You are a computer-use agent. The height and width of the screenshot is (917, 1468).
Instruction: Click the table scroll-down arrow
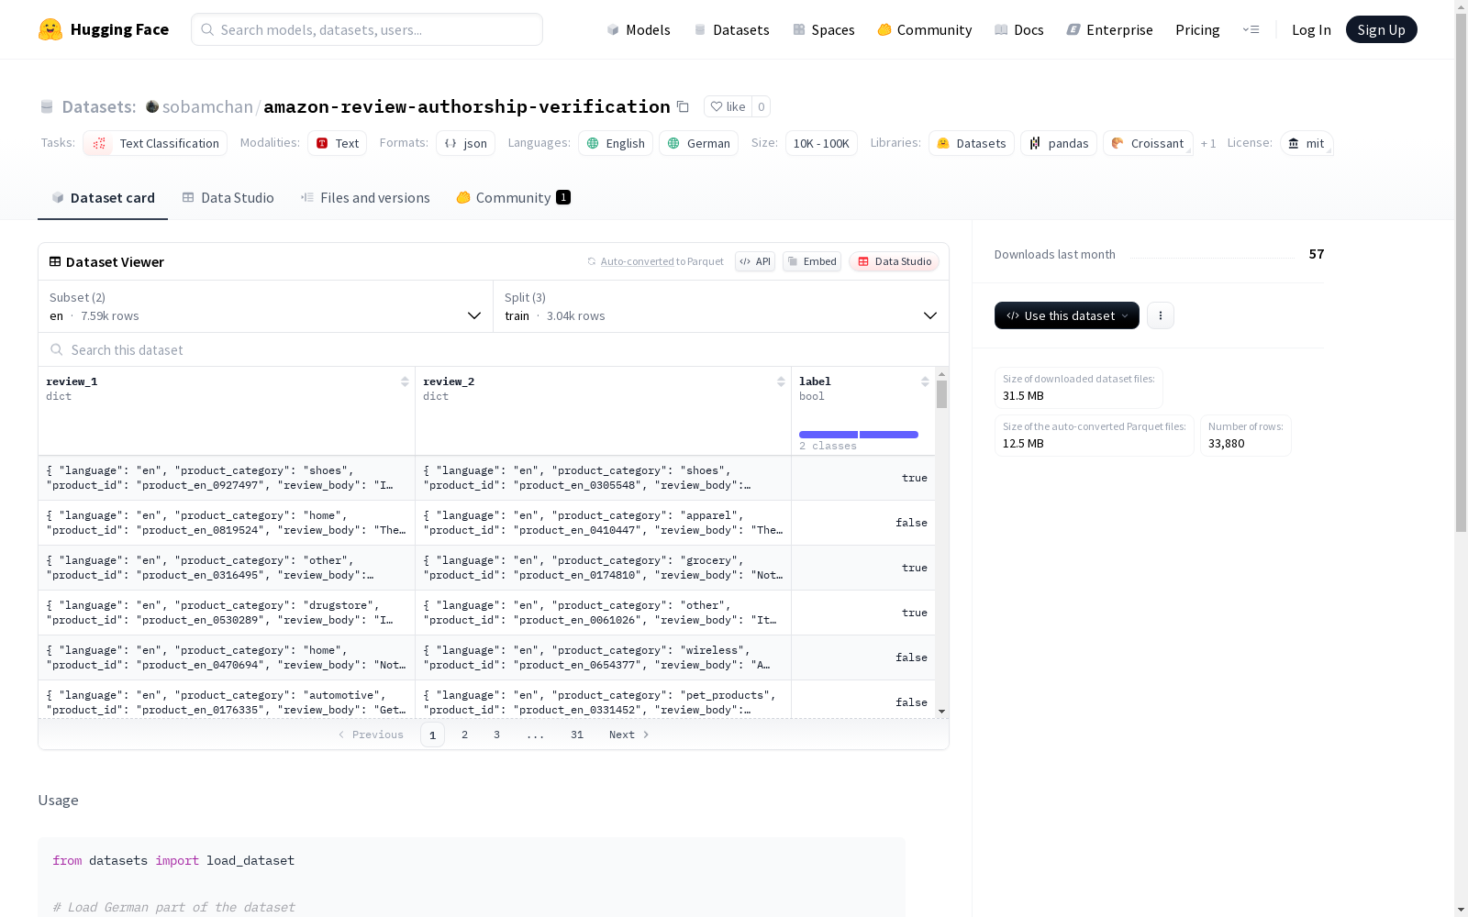[x=941, y=712]
